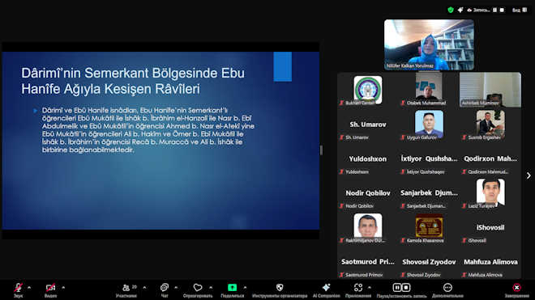Expand the video options arrow
The image size is (535, 300).
tap(63, 288)
